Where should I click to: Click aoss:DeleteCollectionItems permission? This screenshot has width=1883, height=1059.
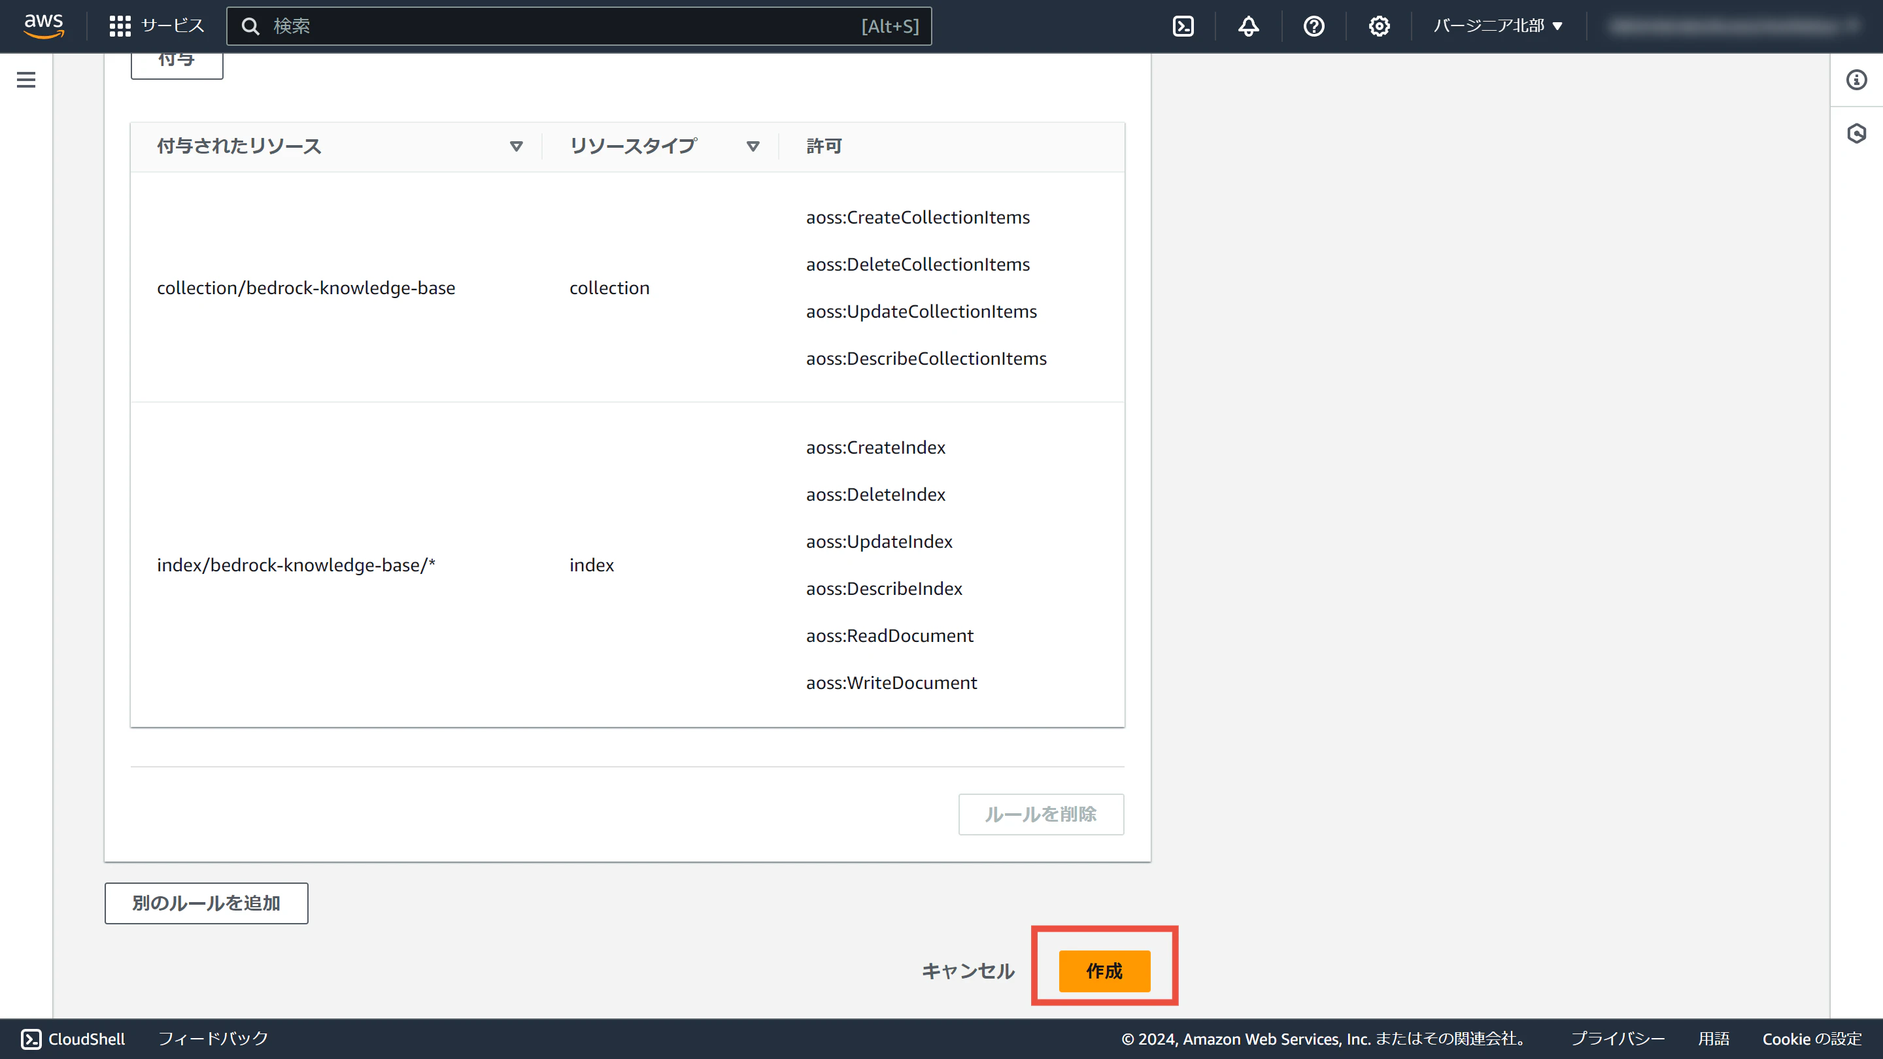[917, 265]
